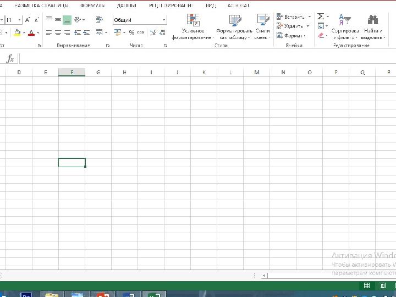Center text horizontally
The height and width of the screenshot is (297, 396).
[58, 32]
